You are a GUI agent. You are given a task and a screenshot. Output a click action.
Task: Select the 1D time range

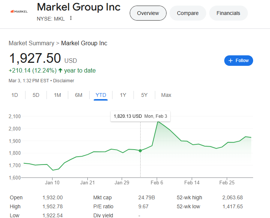(x=15, y=95)
